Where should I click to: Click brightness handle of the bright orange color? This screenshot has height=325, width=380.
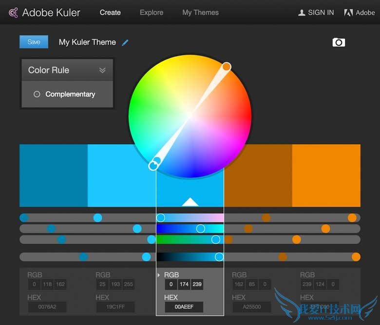pyautogui.click(x=356, y=257)
